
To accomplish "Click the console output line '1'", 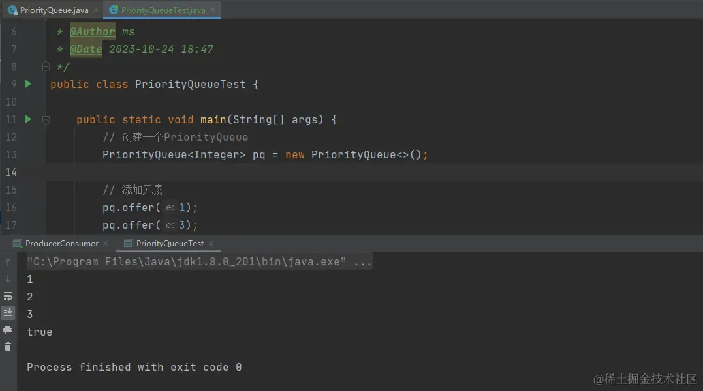I will click(29, 279).
